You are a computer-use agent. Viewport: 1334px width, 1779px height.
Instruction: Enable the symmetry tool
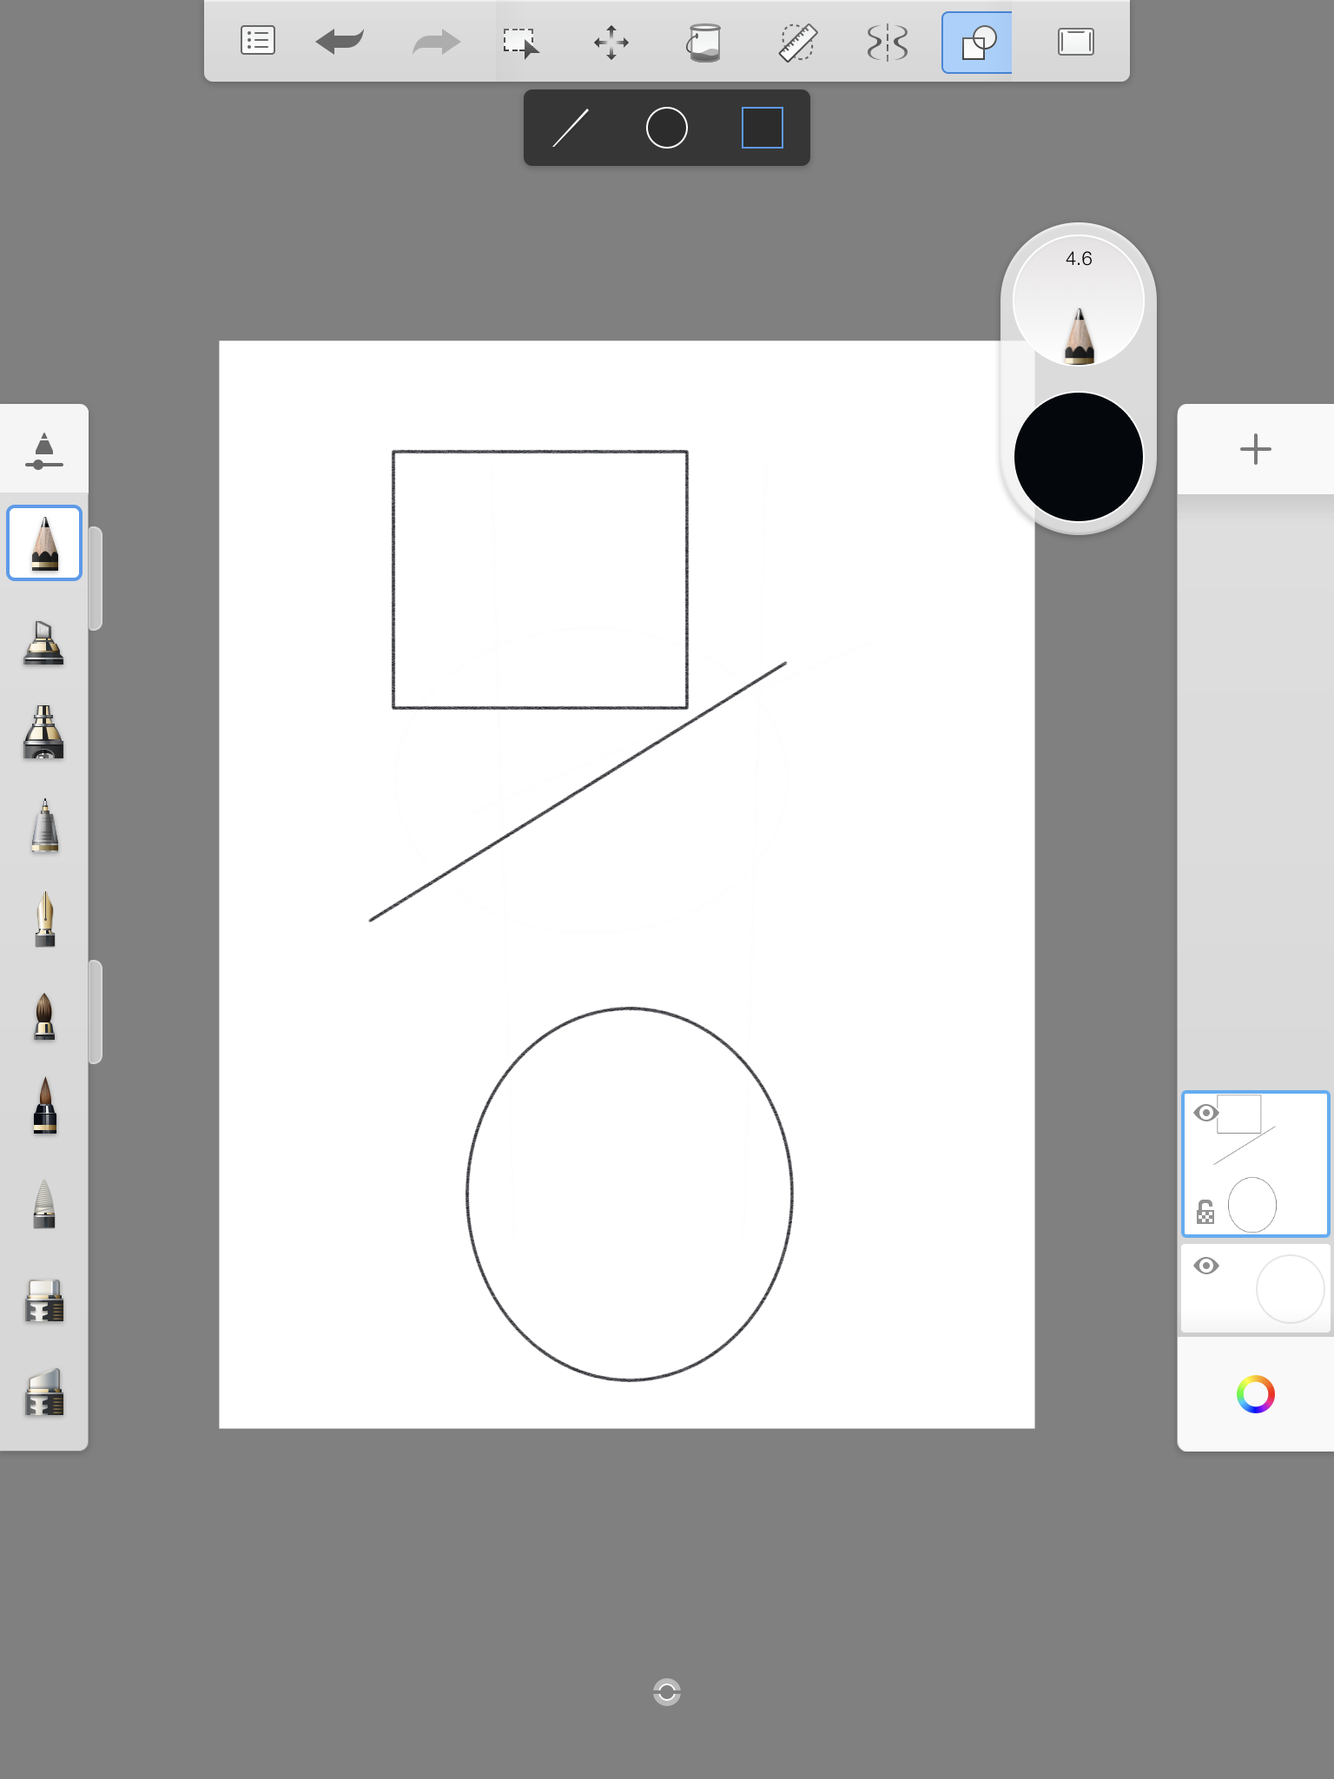tap(888, 42)
